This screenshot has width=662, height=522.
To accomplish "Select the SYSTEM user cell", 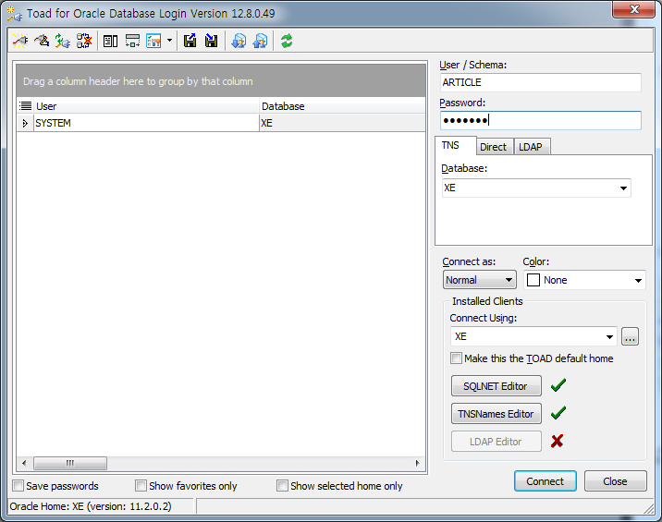I will click(146, 123).
